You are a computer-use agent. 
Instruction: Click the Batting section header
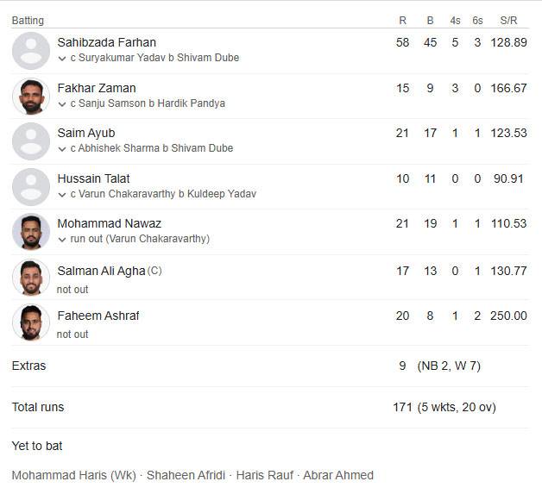pyautogui.click(x=28, y=21)
